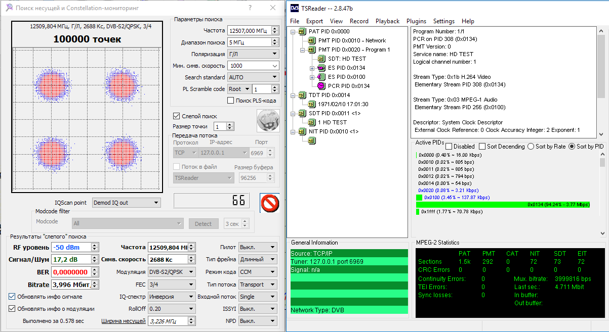Open the IQScan point Demod IQ out dropdown
Screen dimensions: 609x332
coord(126,203)
